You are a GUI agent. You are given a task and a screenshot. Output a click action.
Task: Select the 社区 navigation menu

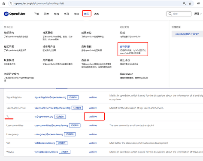click(x=86, y=14)
